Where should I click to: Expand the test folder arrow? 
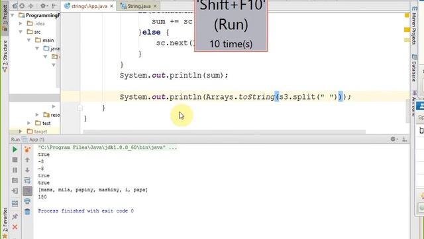pos(29,123)
